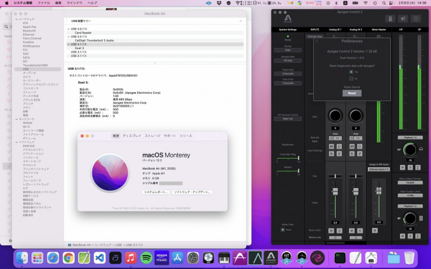Click the システムレポート button
The width and height of the screenshot is (431, 269).
(156, 191)
